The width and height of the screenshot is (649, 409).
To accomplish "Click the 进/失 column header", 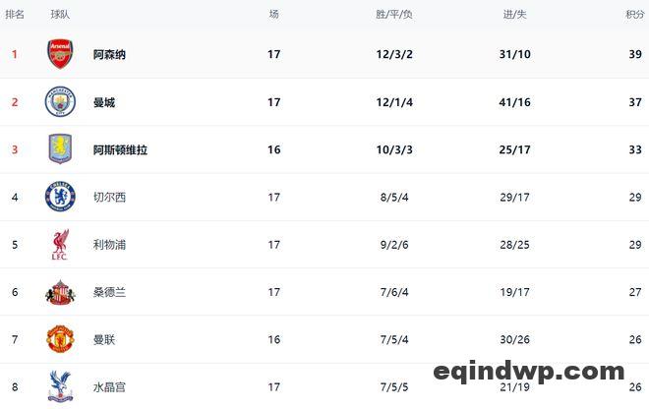I will (514, 15).
